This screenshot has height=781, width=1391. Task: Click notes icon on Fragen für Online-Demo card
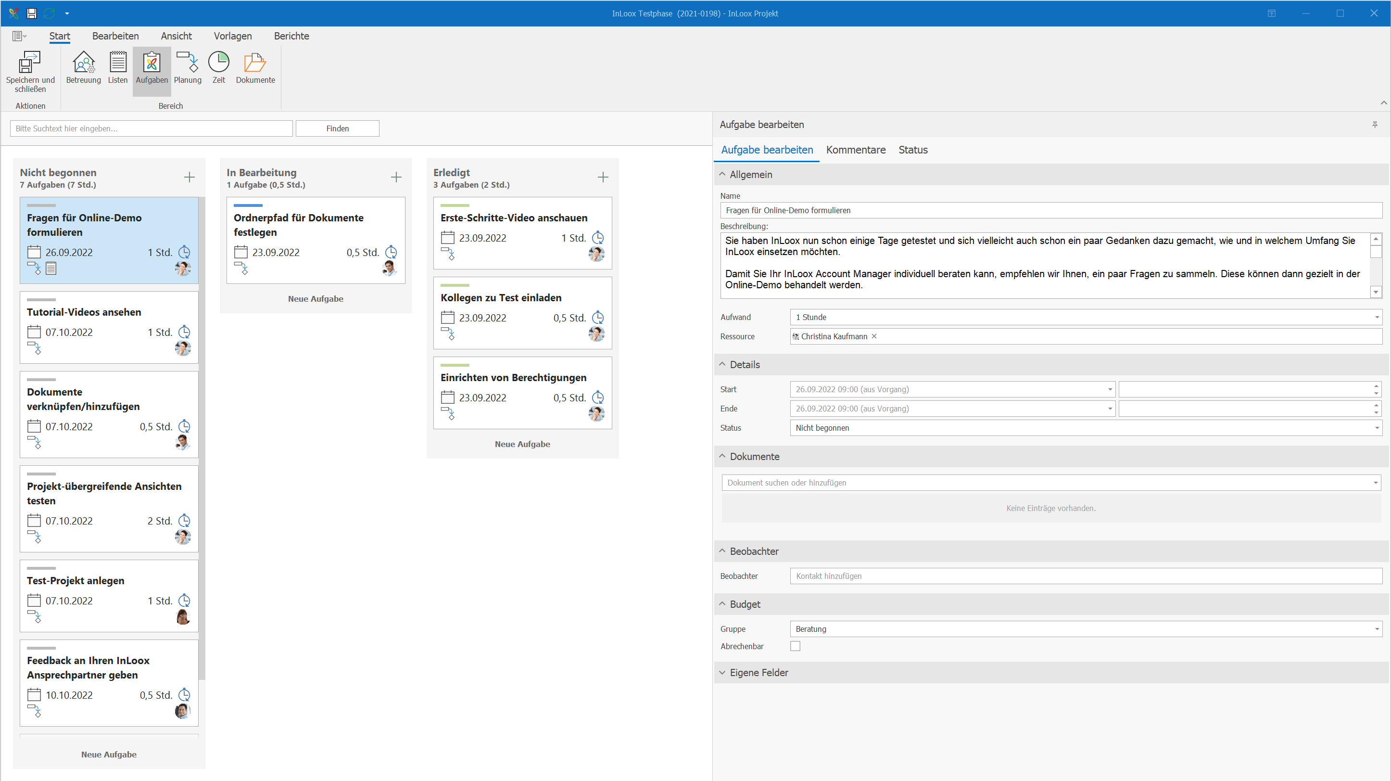coord(51,268)
